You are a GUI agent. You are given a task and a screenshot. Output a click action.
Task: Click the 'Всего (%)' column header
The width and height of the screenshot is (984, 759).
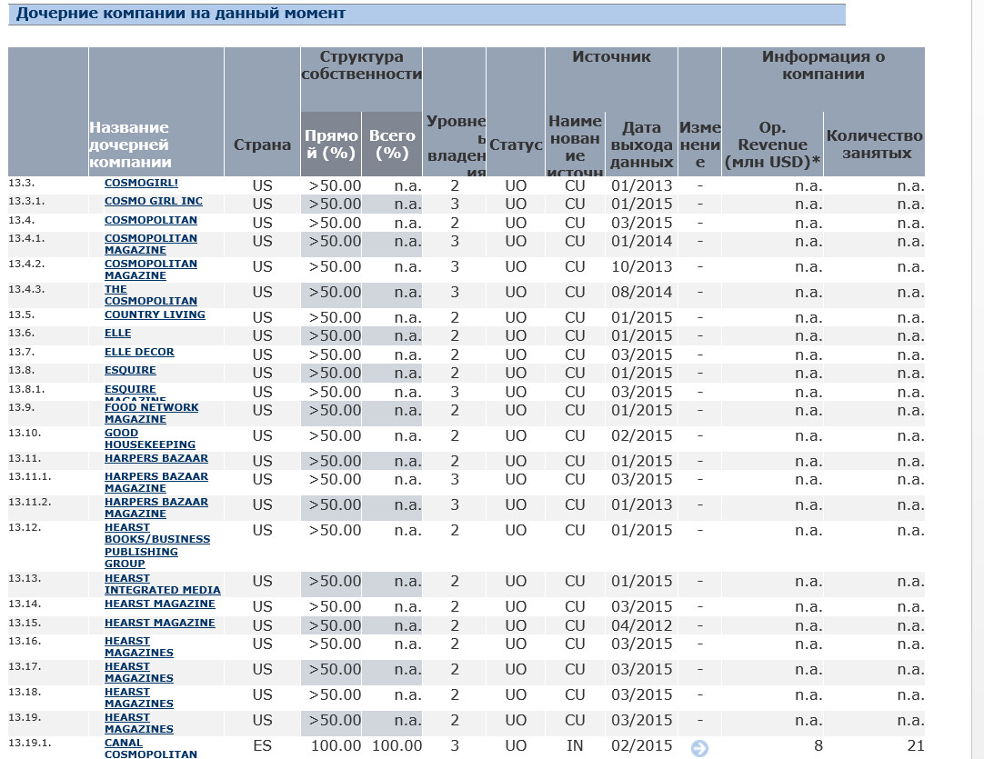tap(392, 145)
